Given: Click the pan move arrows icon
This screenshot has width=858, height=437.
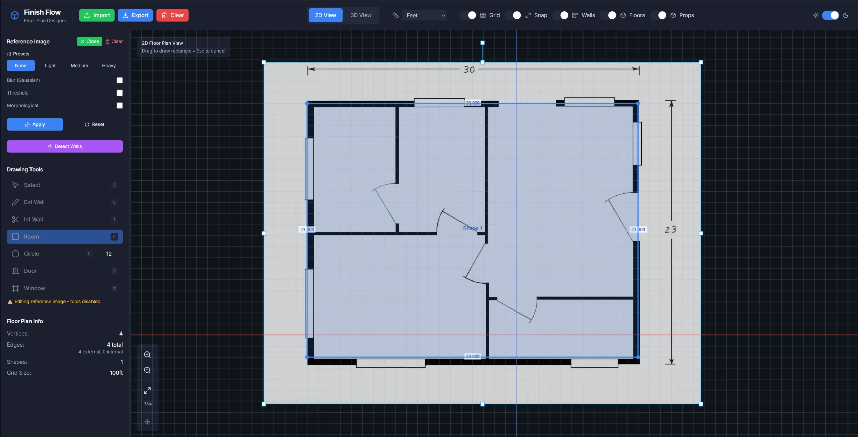Looking at the screenshot, I should click(147, 422).
